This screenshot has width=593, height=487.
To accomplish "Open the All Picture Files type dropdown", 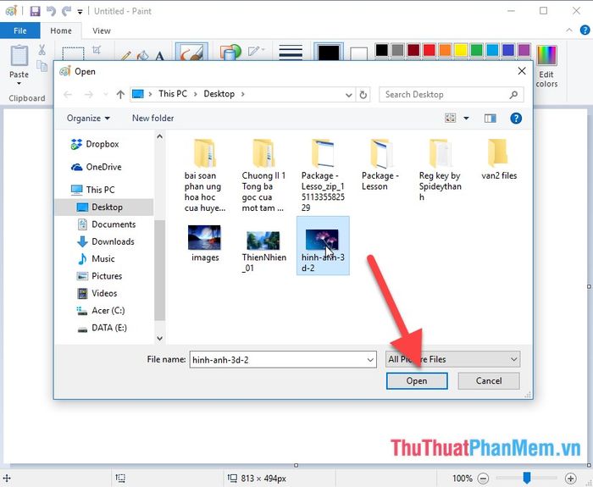I will pyautogui.click(x=452, y=359).
